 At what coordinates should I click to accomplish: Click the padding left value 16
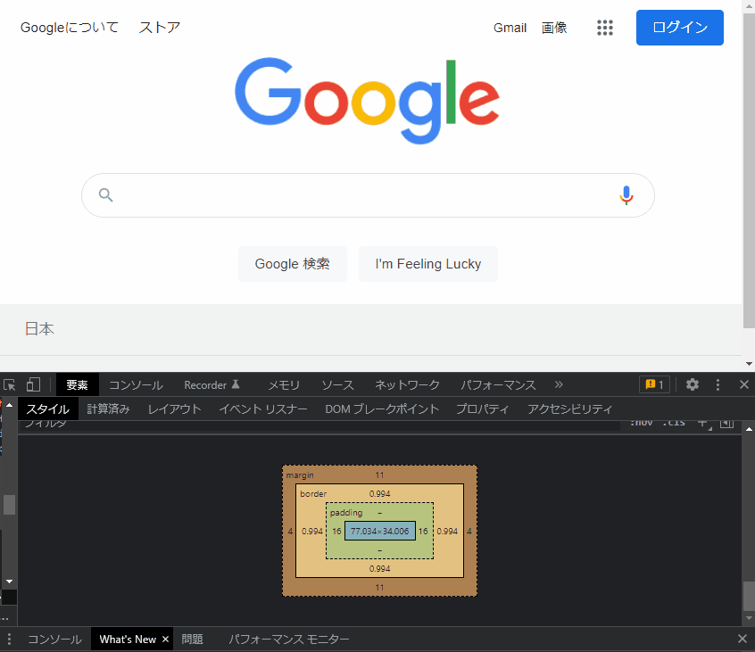pos(336,532)
